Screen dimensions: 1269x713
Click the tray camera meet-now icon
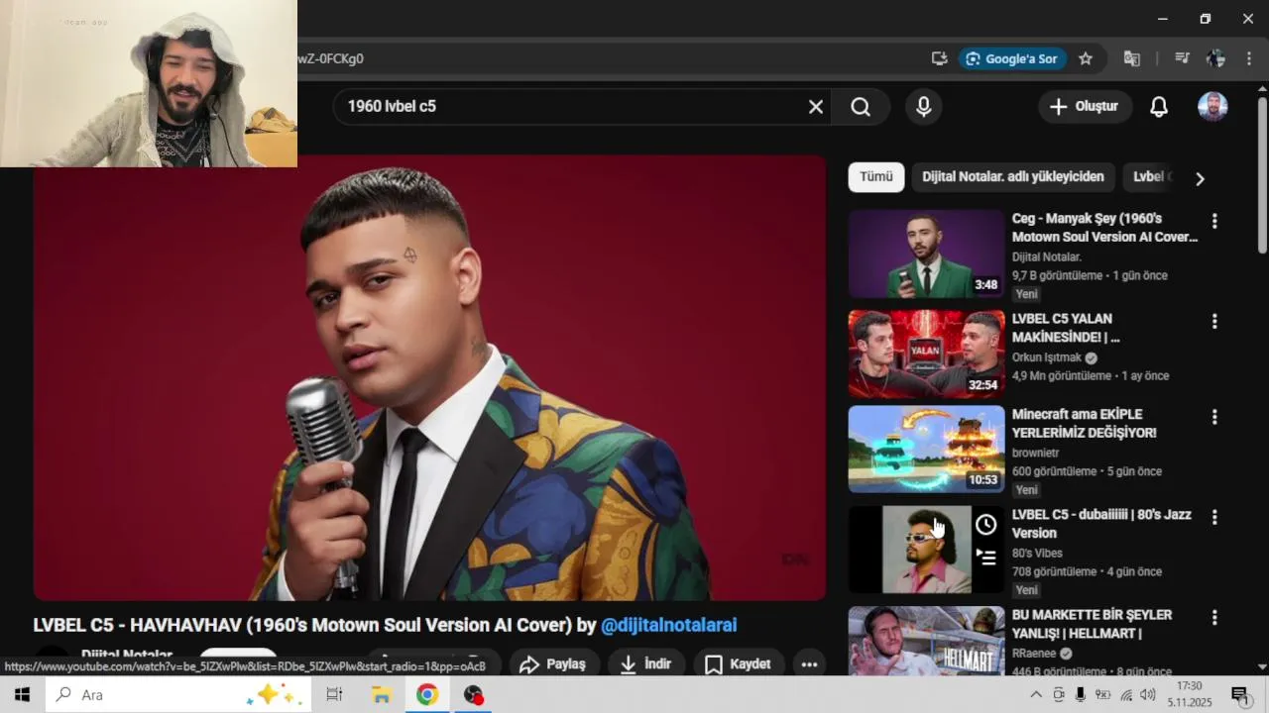tap(1058, 694)
